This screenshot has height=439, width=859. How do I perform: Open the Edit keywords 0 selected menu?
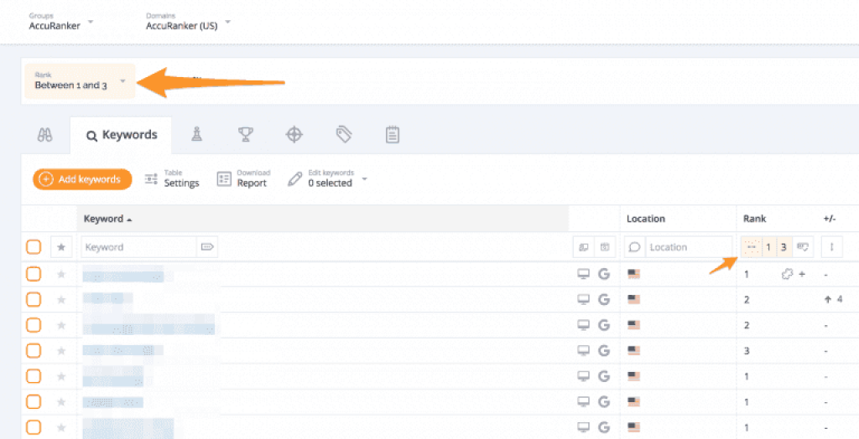coord(328,178)
